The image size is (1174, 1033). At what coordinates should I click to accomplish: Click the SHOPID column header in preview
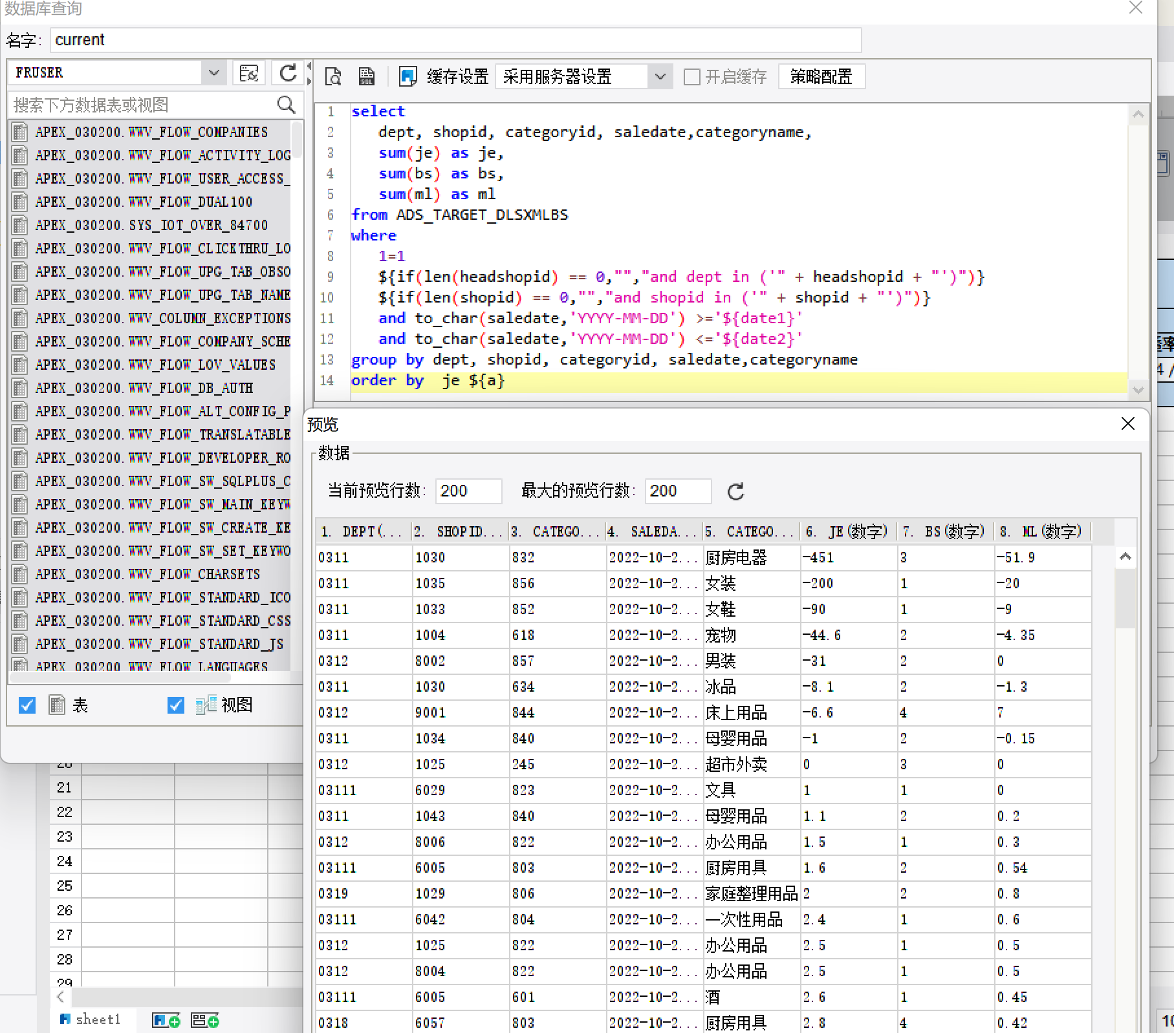(460, 531)
